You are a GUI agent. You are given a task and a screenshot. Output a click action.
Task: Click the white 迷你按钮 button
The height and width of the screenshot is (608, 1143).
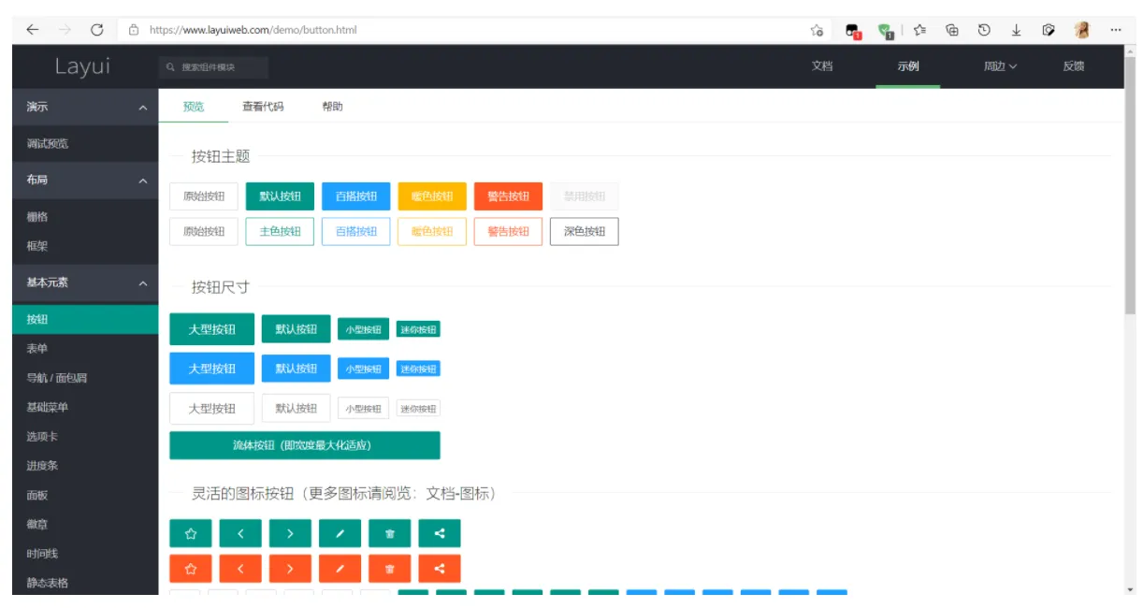(418, 409)
